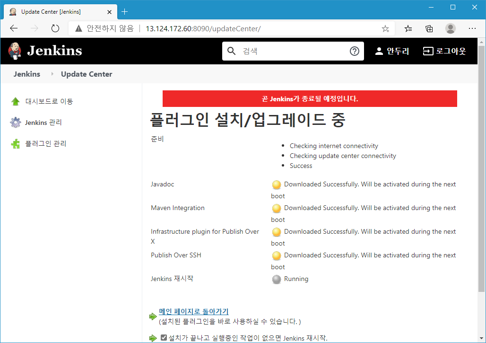Reload the page with the refresh icon
The width and height of the screenshot is (486, 343).
tap(55, 28)
